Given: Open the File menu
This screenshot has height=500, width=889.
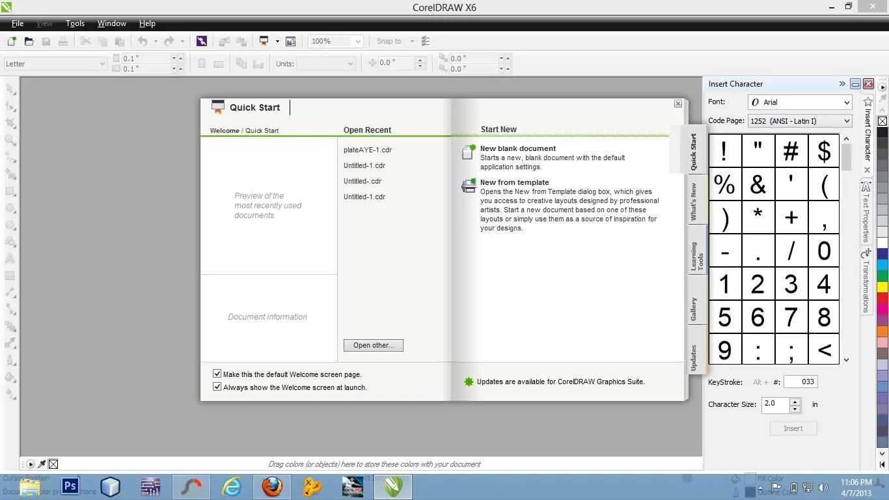Looking at the screenshot, I should point(18,23).
